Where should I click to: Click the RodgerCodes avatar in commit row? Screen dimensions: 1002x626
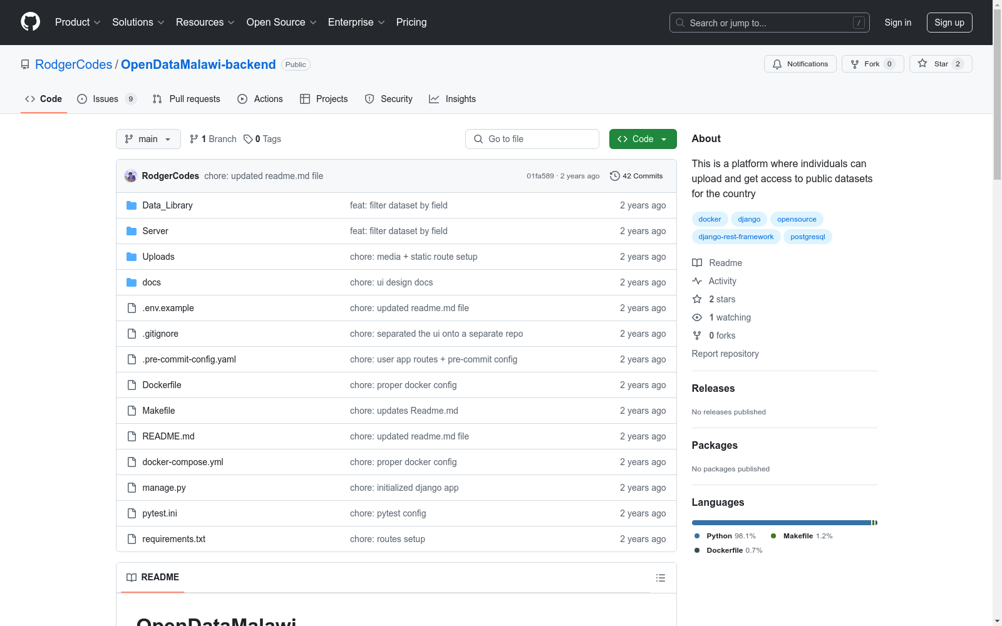(131, 176)
